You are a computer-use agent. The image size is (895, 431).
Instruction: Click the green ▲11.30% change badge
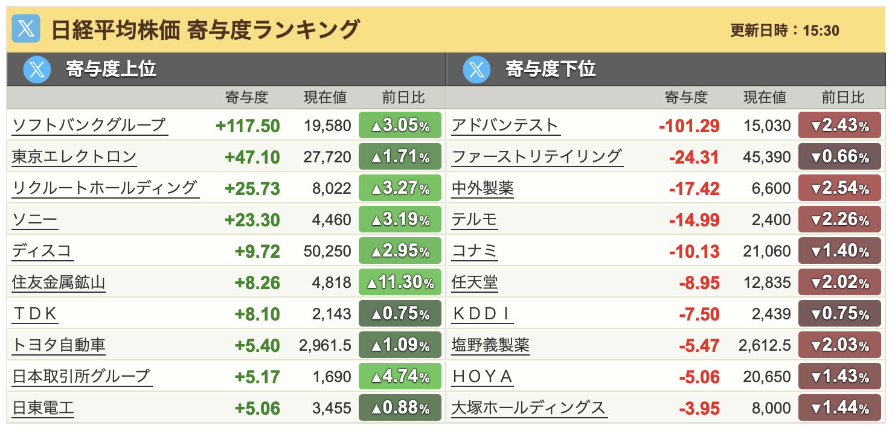[400, 282]
